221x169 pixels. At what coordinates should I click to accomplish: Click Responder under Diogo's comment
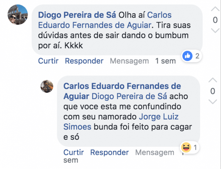pyautogui.click(x=84, y=61)
